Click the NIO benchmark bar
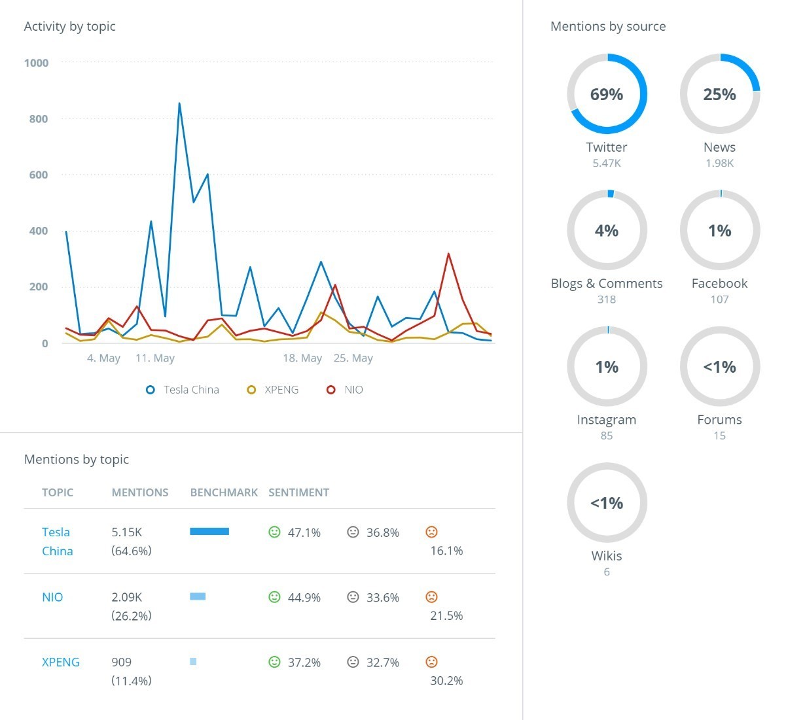Image resolution: width=805 pixels, height=720 pixels. pos(198,596)
